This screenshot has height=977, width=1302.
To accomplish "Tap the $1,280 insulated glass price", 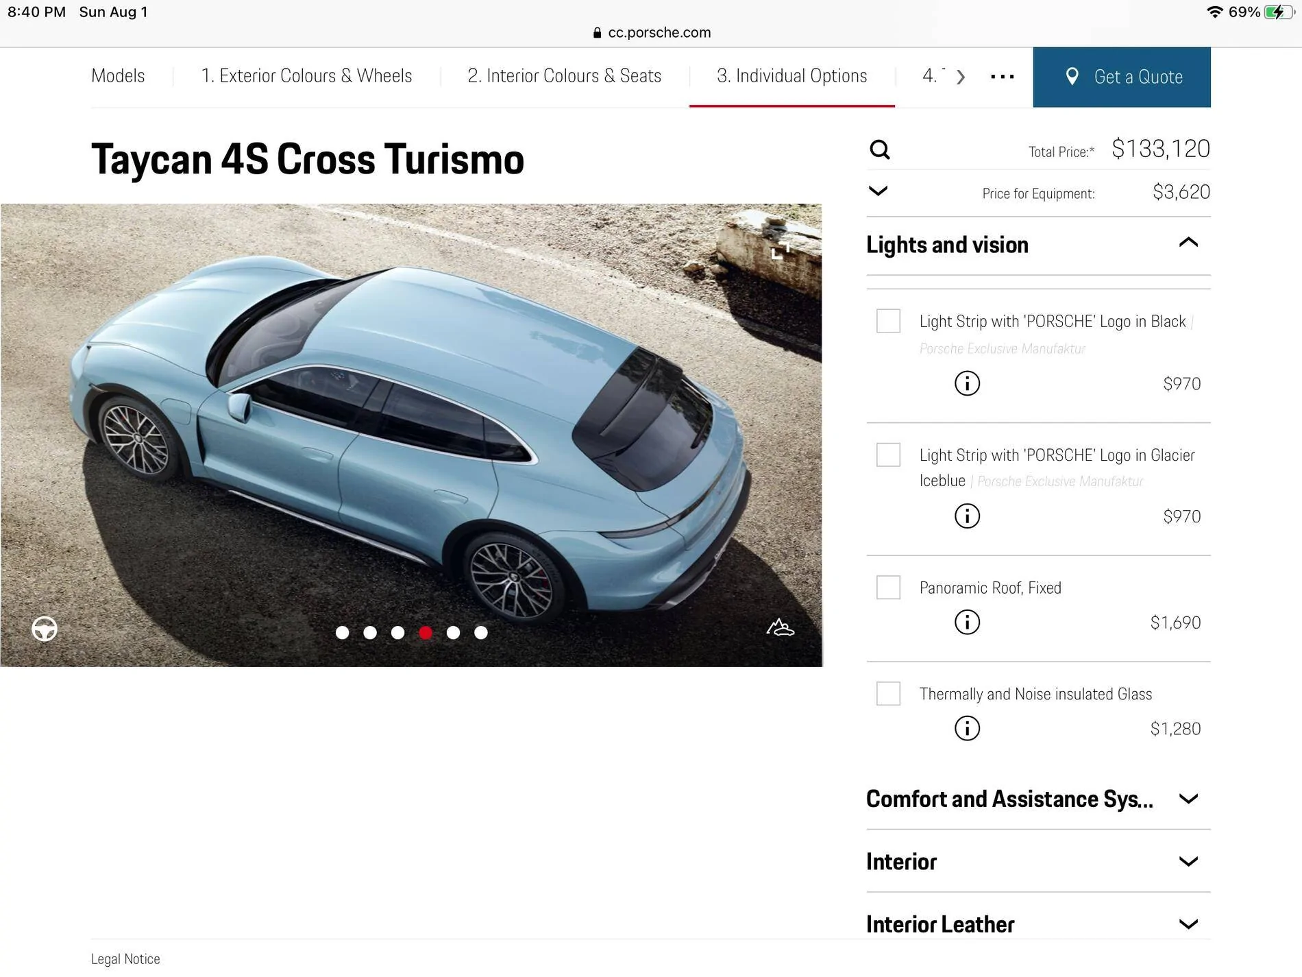I will [x=1175, y=729].
